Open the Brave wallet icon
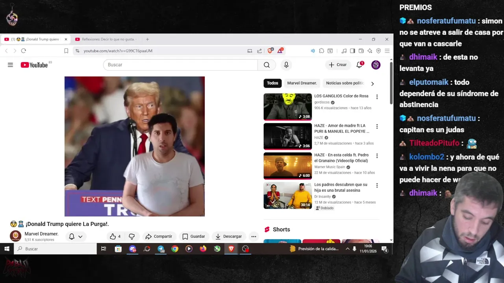Viewport: 504px width, 283px height. 361,51
